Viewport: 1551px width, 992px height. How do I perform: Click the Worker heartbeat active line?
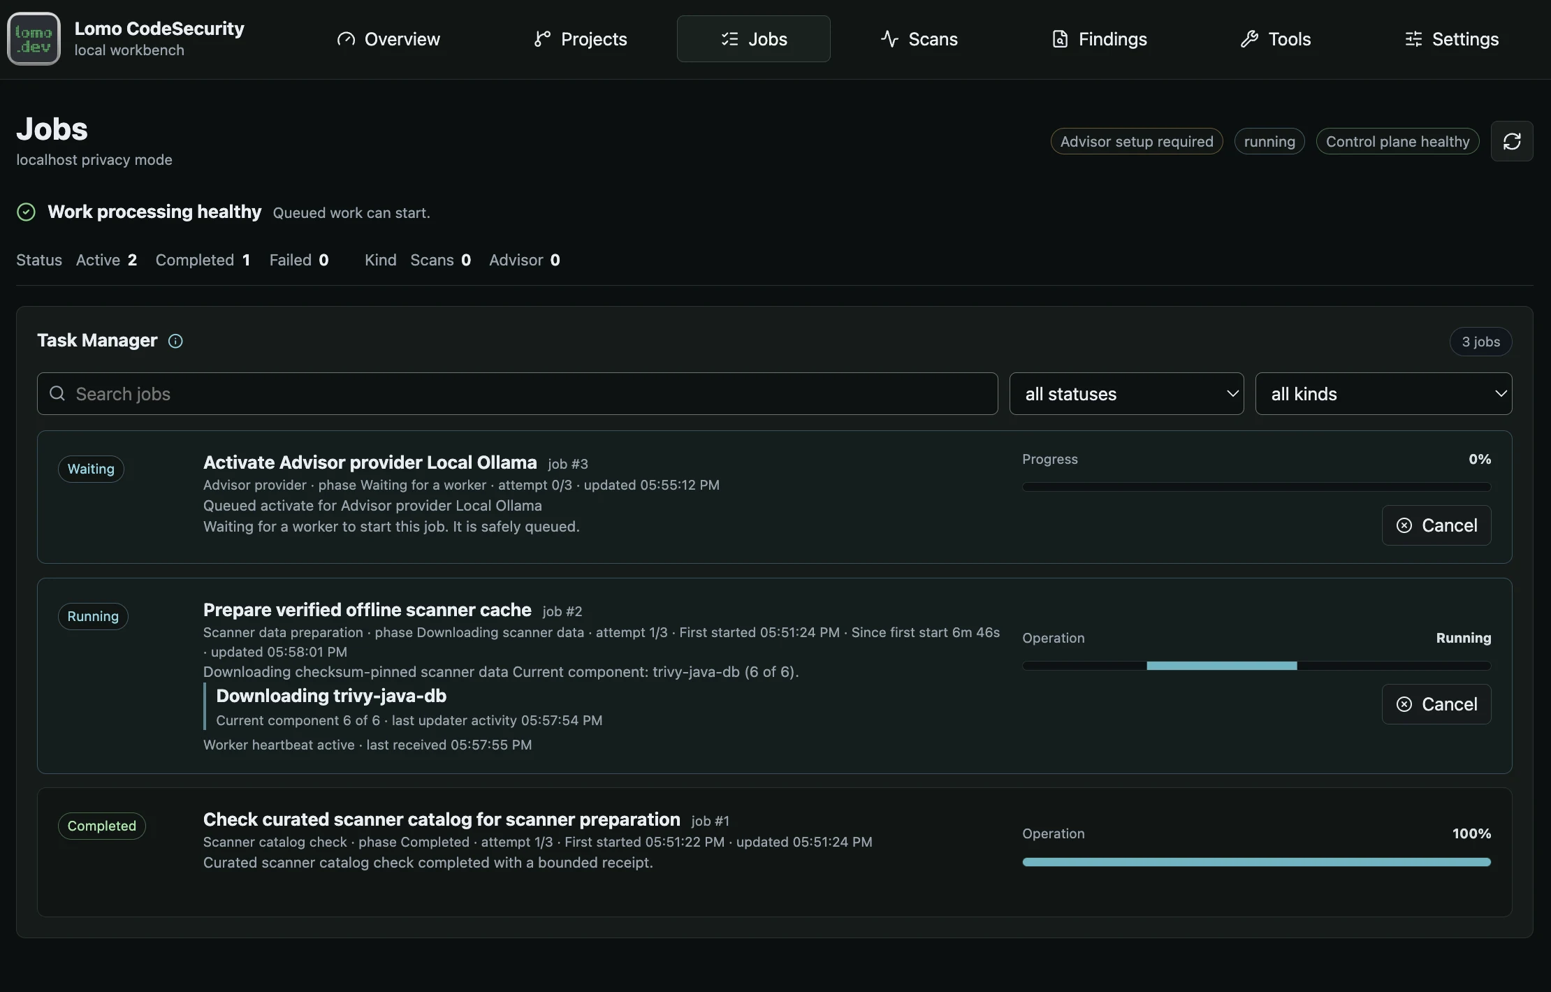(367, 745)
